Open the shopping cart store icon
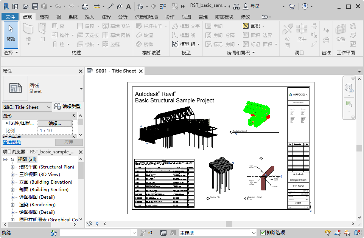 point(292,6)
